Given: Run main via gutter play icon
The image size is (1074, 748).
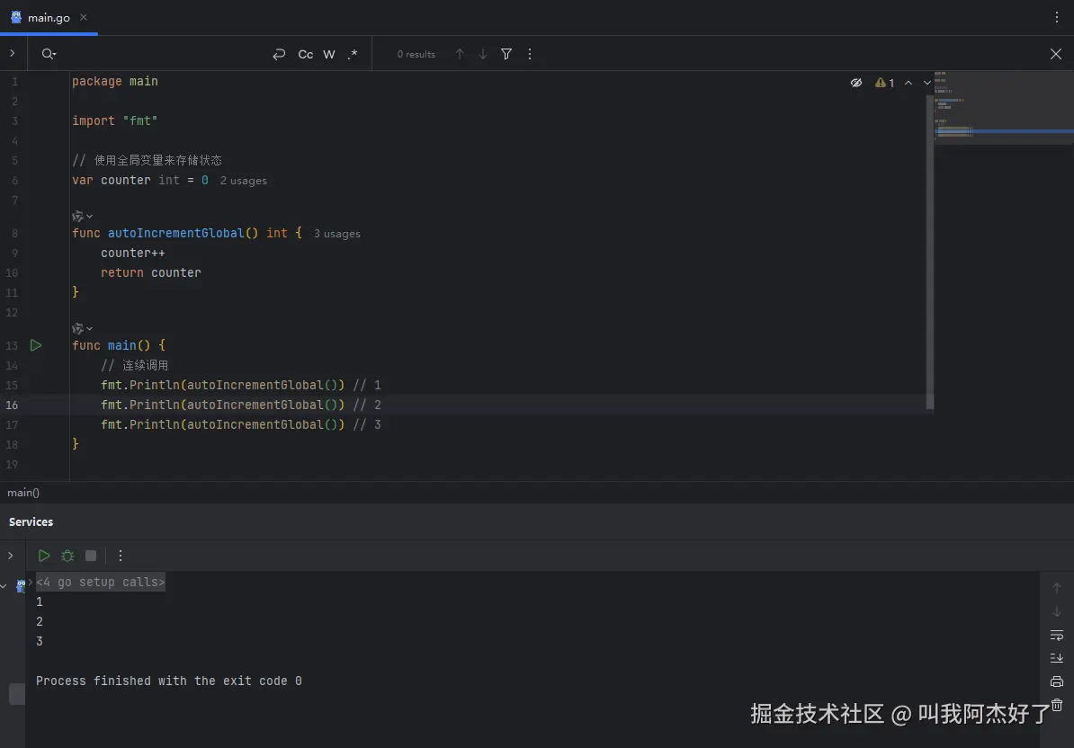Looking at the screenshot, I should point(36,345).
